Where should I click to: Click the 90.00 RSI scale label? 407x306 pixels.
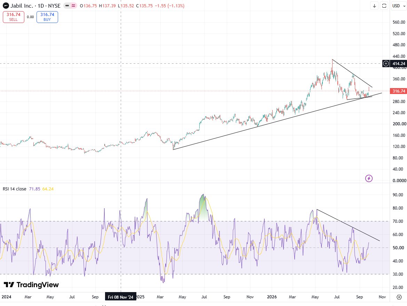click(398, 195)
